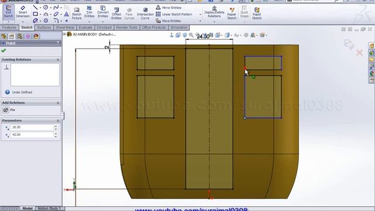This screenshot has height=211, width=375.
Task: Expand the 02-MAIN BODY flyout tree
Action: 64,34
